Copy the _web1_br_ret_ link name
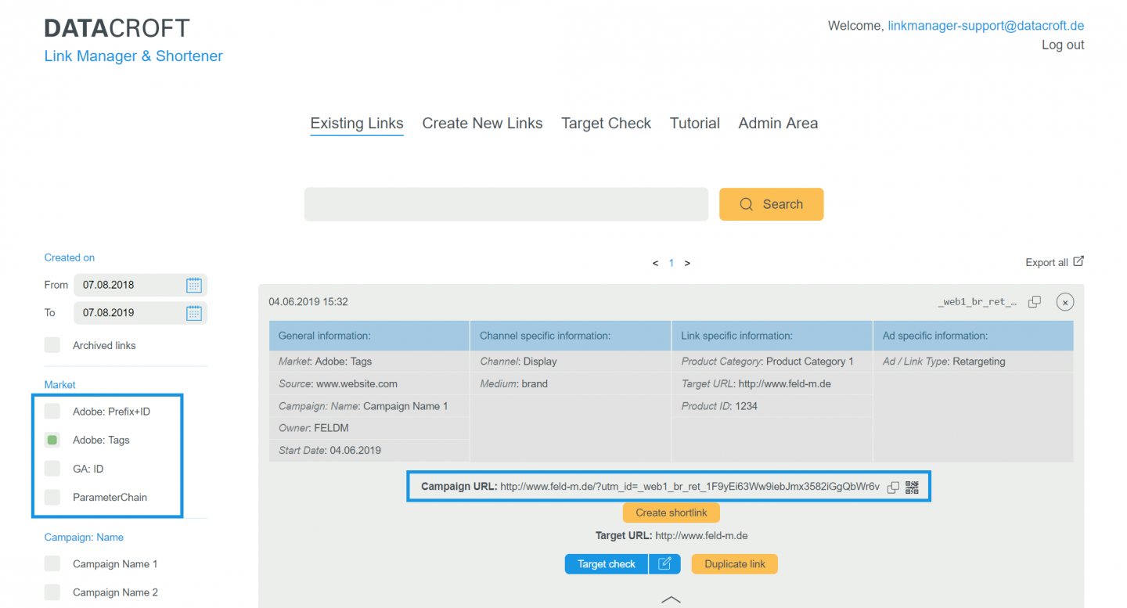Screen dimensions: 1127x608 point(1034,300)
